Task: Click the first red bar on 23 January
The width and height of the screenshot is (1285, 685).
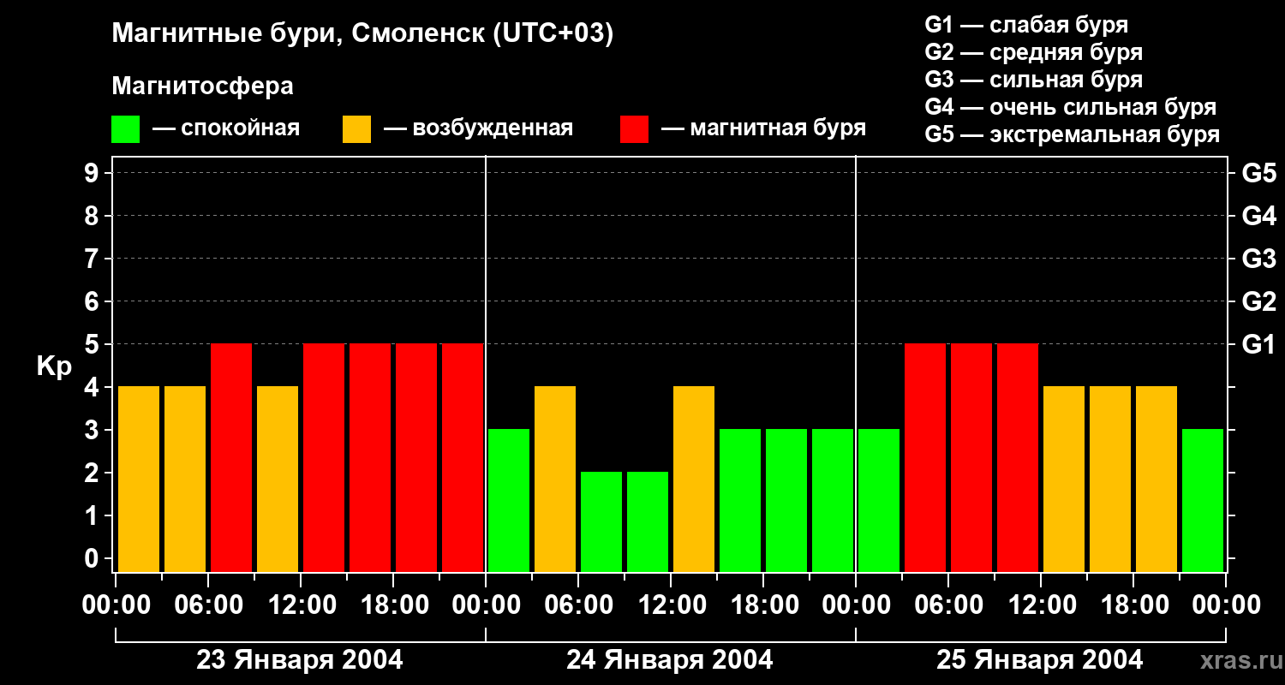Action: tap(231, 457)
